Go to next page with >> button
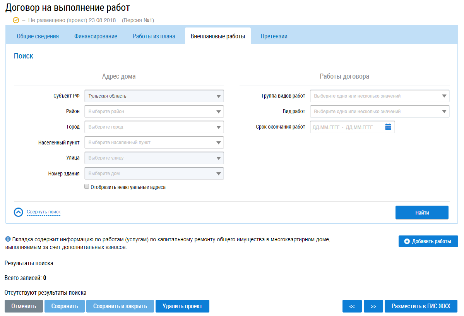 (x=373, y=306)
